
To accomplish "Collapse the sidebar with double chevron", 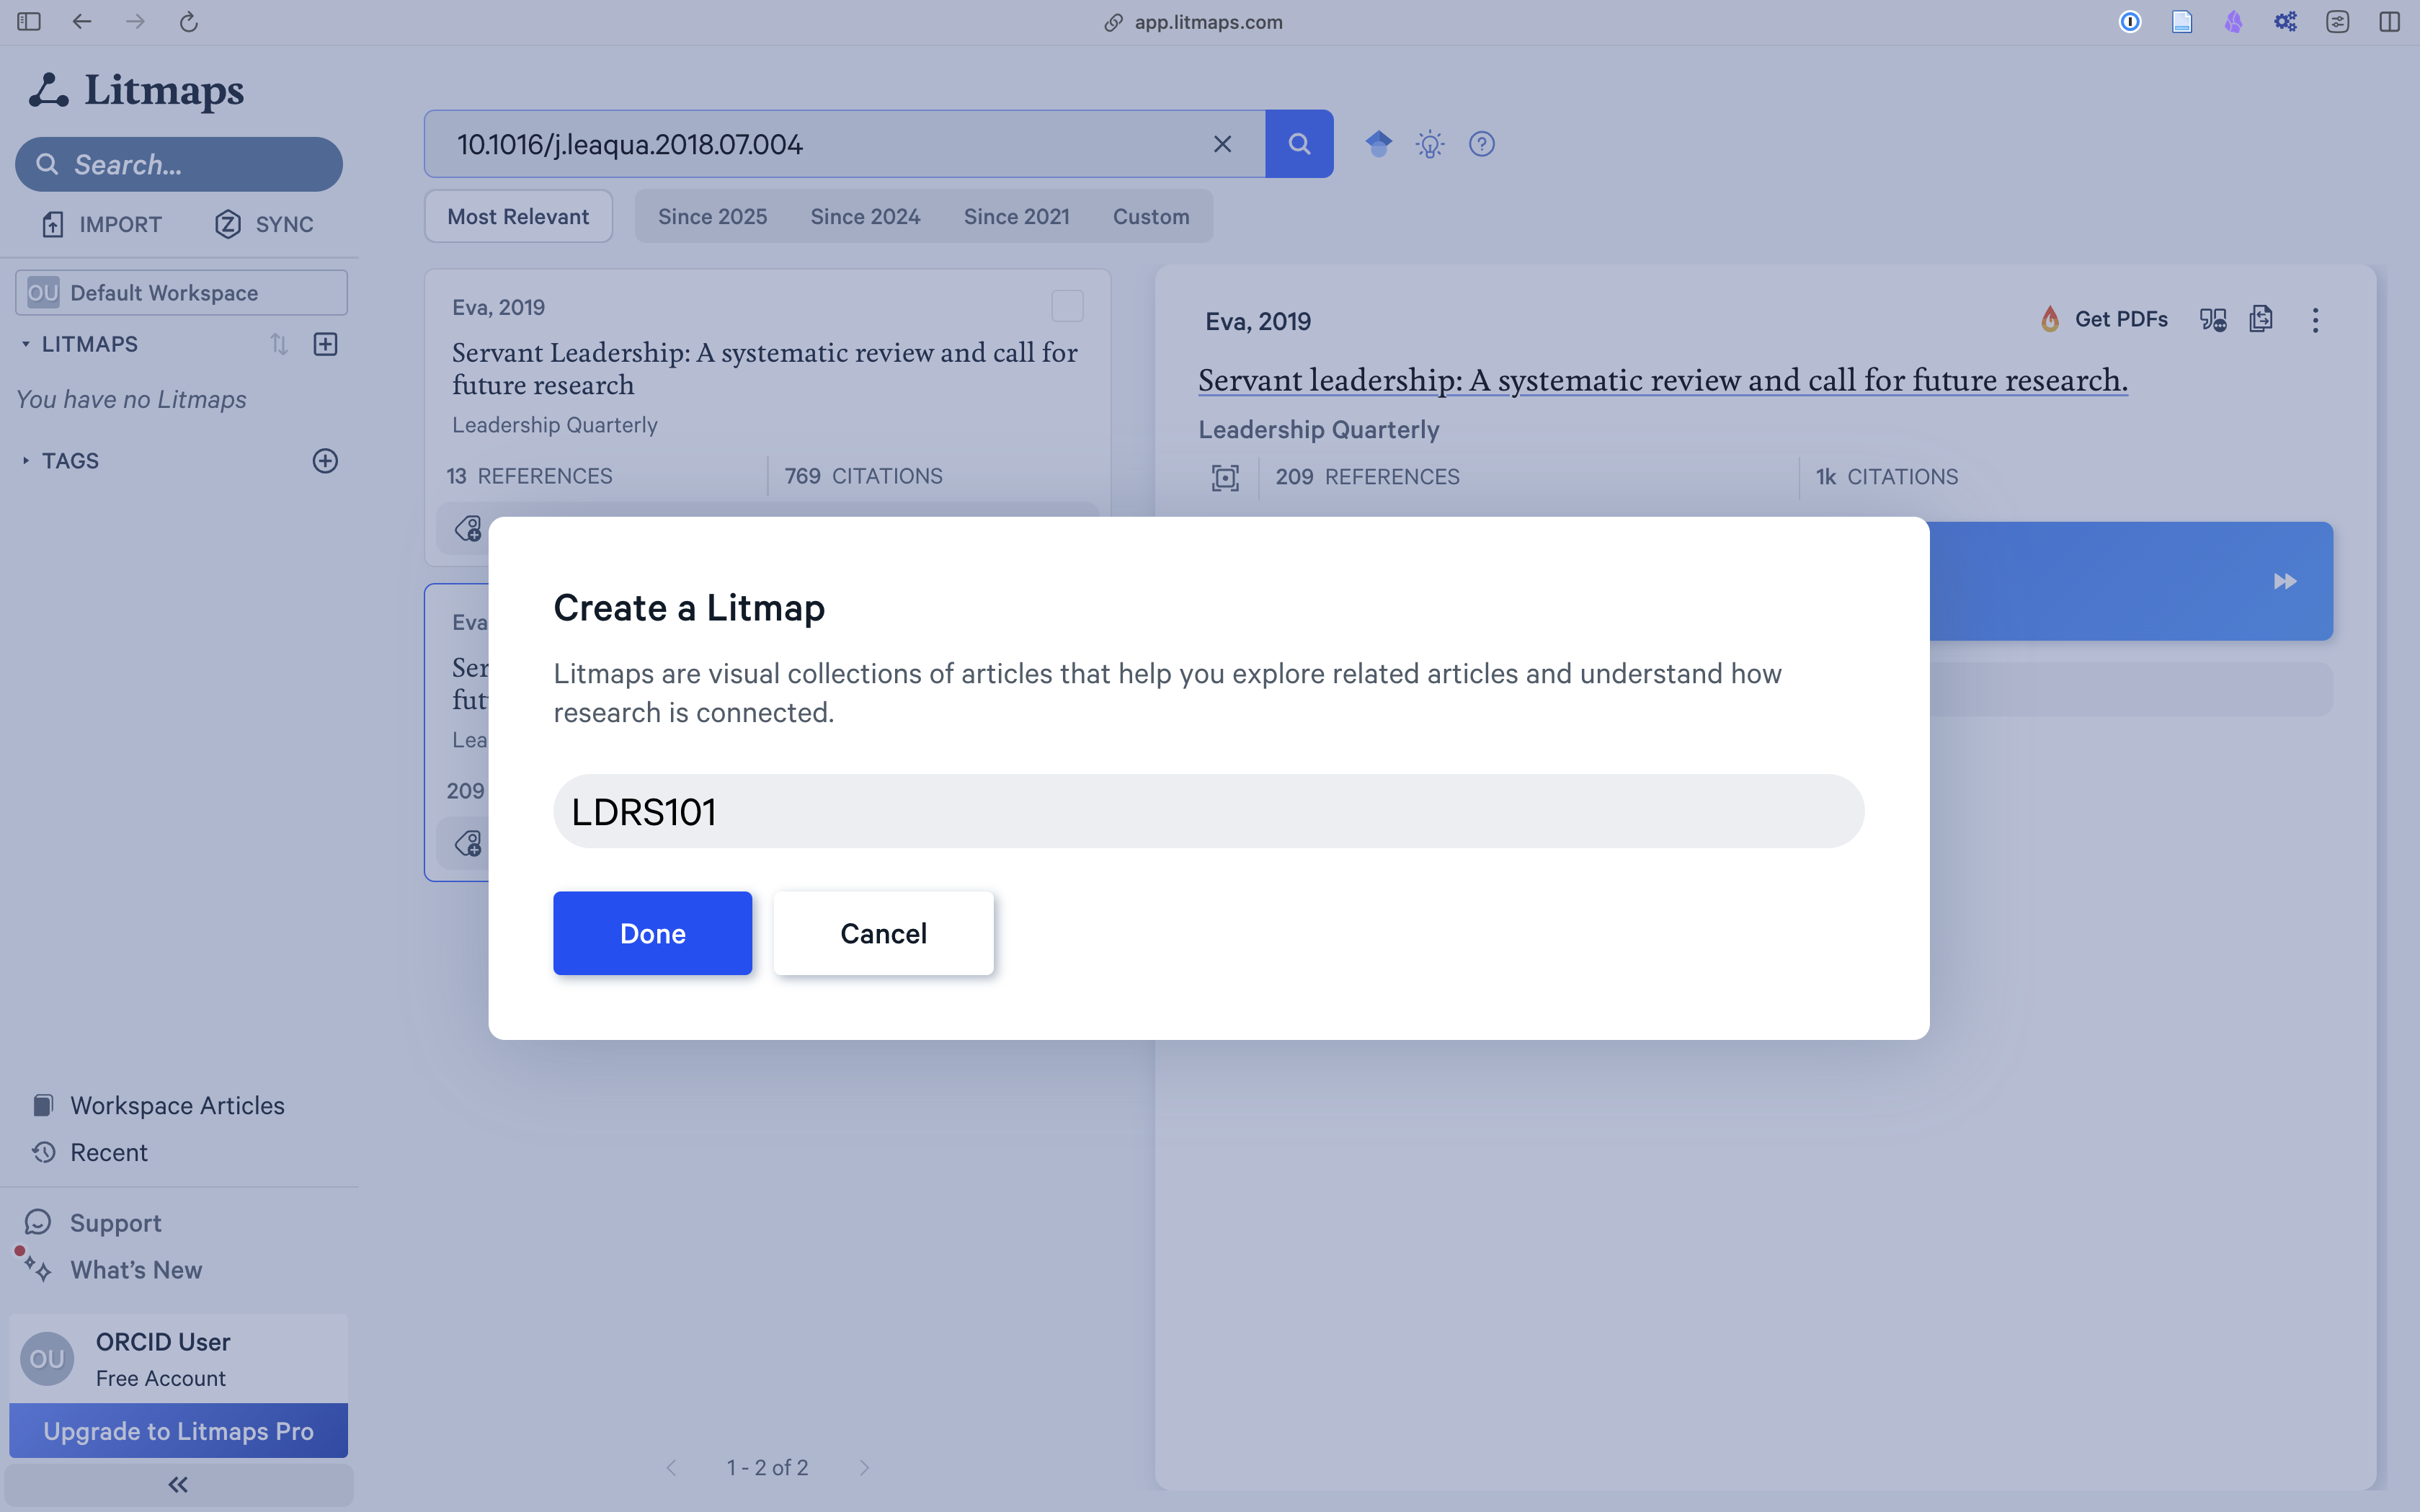I will pos(179,1484).
